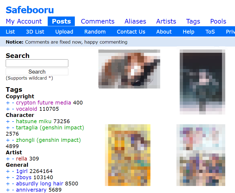The image size is (235, 193).
Task: Exclude tartaglia (genshin impact) tag with minus
Action: click(x=13, y=128)
